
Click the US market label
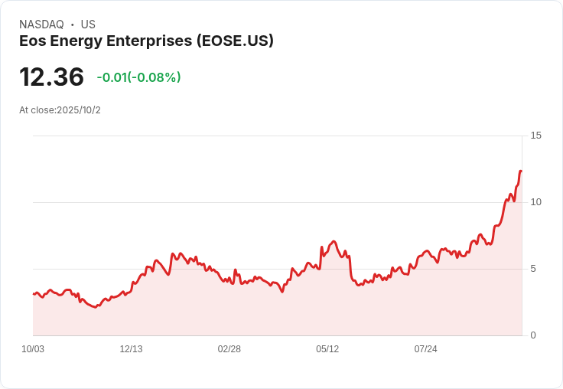point(88,25)
